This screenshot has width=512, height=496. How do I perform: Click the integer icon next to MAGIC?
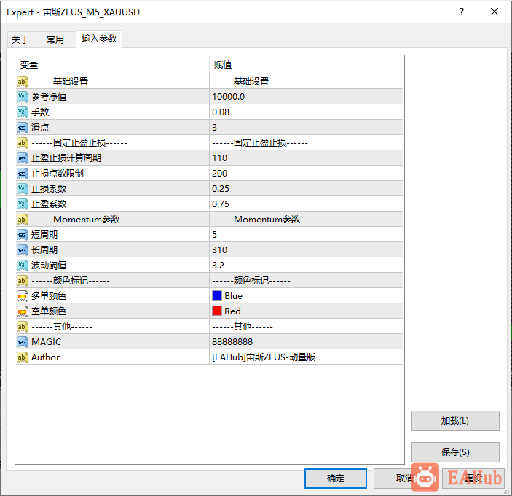pyautogui.click(x=22, y=342)
